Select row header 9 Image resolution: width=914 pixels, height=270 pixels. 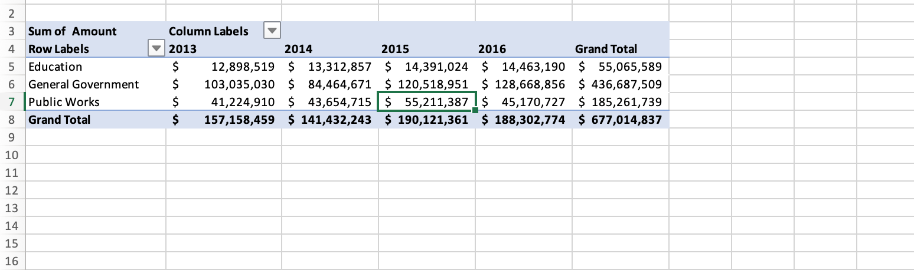[12, 137]
